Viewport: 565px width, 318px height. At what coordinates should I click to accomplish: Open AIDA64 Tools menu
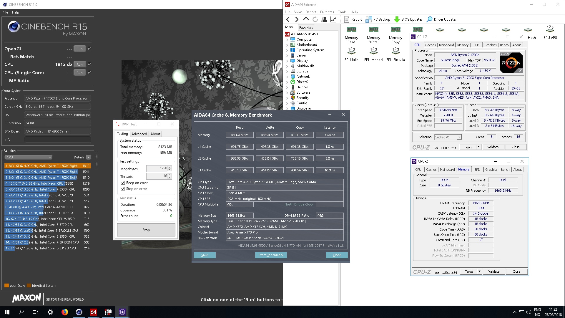[x=342, y=12]
